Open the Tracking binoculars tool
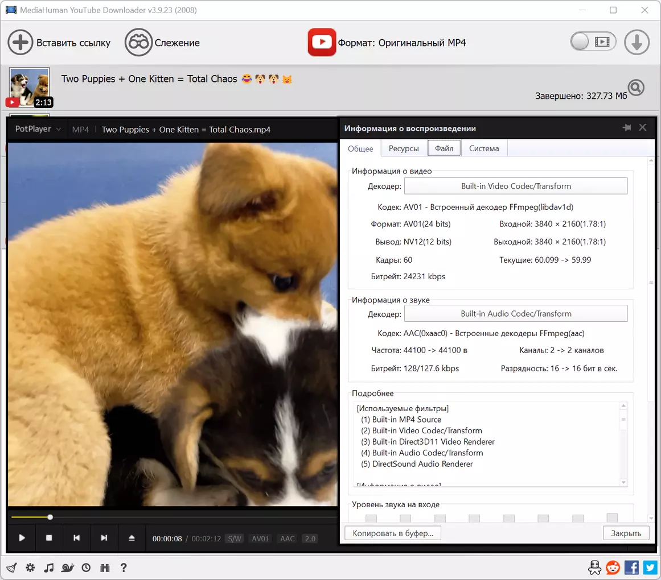Screen dimensions: 661x580 [x=138, y=43]
